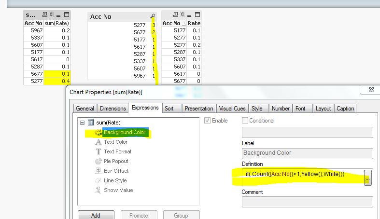Select Pie Popout label in expression tree
Viewport: 380px width, 219px height.
pyautogui.click(x=116, y=161)
